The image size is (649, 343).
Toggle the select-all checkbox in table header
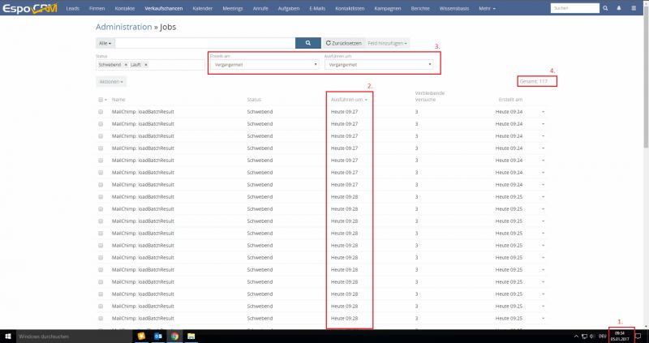pyautogui.click(x=100, y=99)
